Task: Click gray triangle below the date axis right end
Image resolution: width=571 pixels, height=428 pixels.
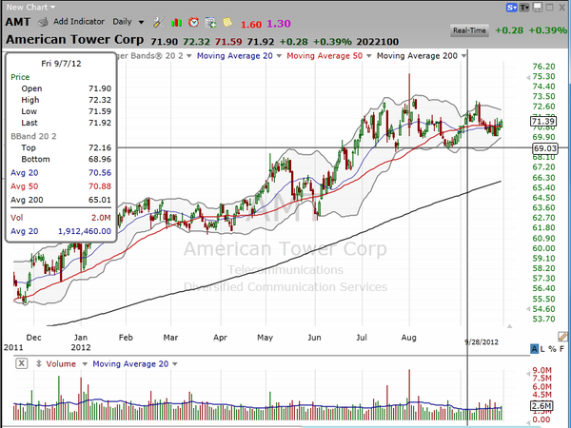Action: pos(509,326)
